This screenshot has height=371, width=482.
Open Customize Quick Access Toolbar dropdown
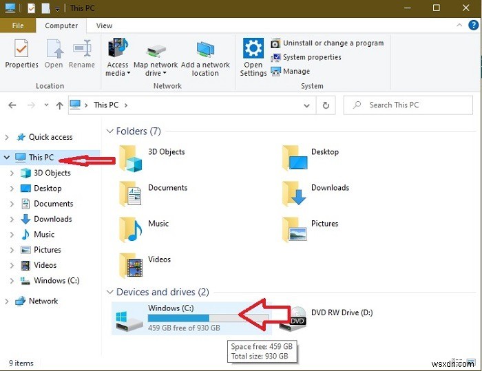[x=57, y=9]
